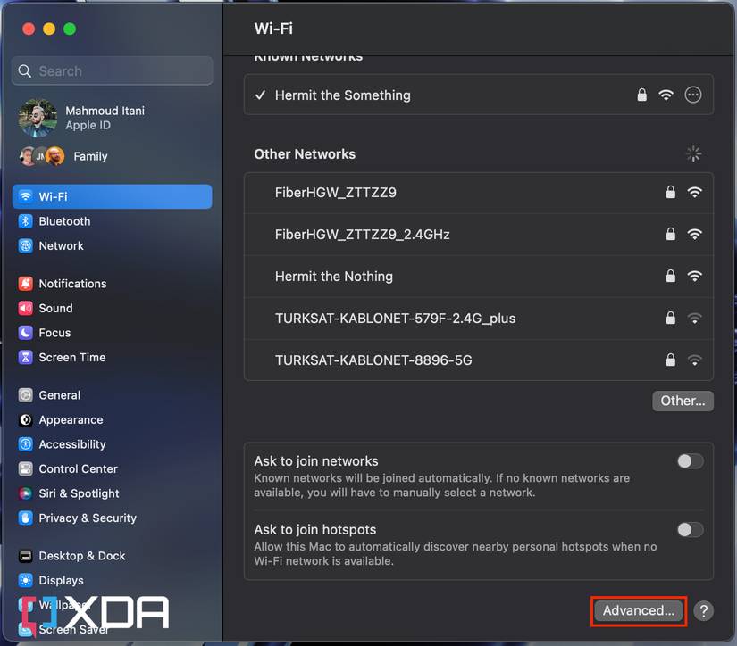
Task: Open Privacy & Security settings
Action: [112, 518]
